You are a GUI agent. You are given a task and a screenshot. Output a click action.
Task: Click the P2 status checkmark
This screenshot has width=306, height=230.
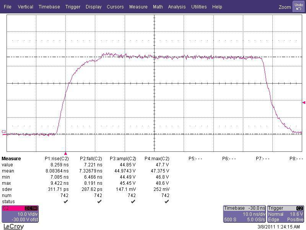click(99, 202)
